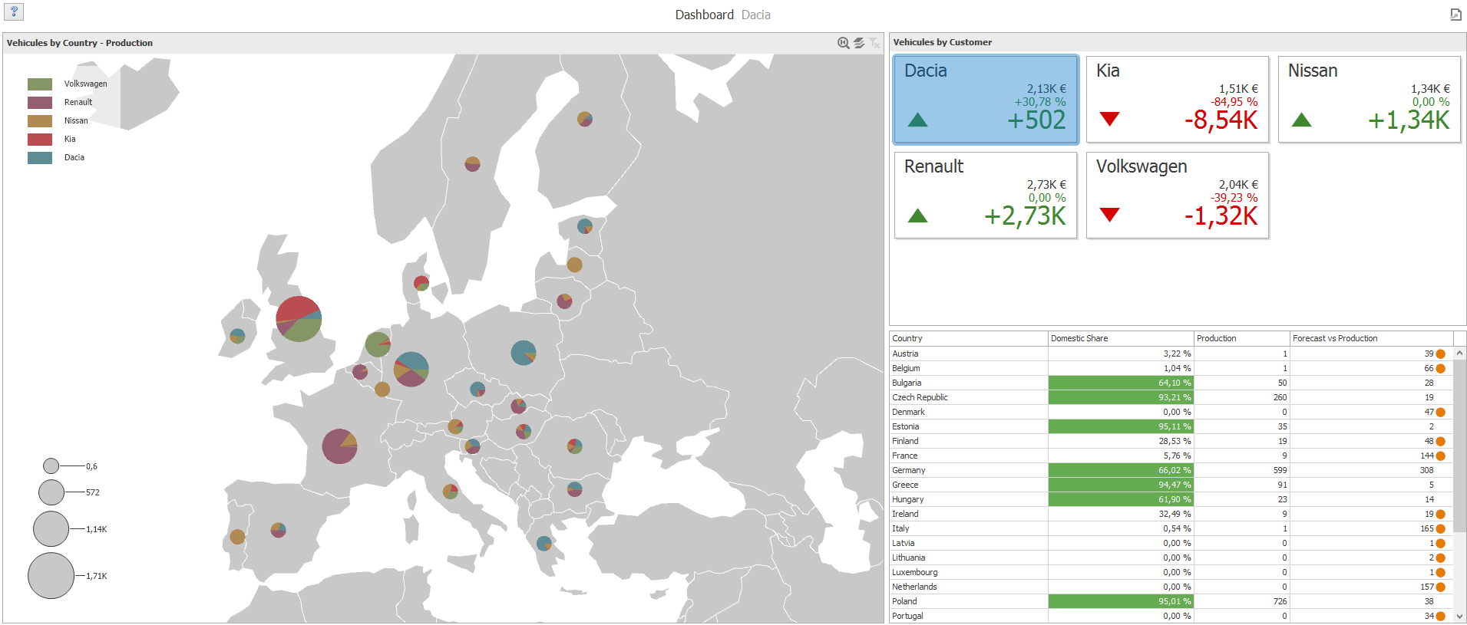Screen dimensions: 1467x625
Task: Click the Greece pie chart on map
Action: click(544, 543)
